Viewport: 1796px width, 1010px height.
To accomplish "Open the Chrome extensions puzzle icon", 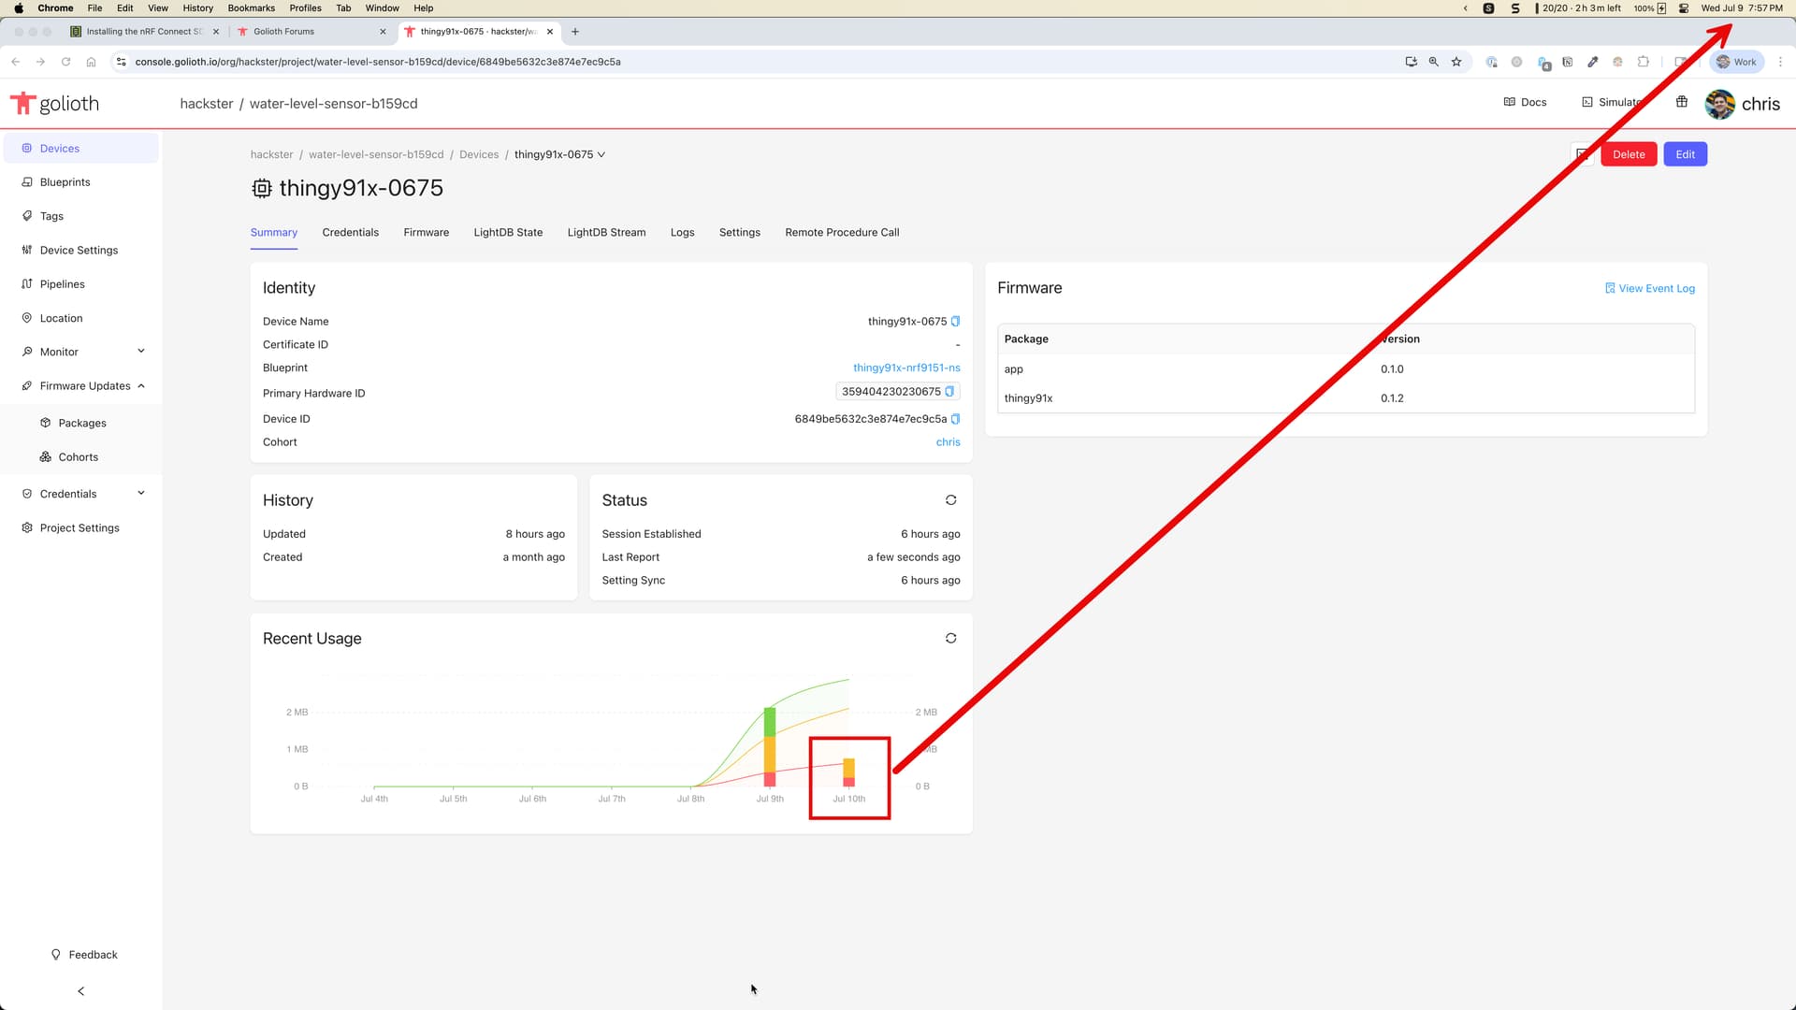I will click(1644, 62).
